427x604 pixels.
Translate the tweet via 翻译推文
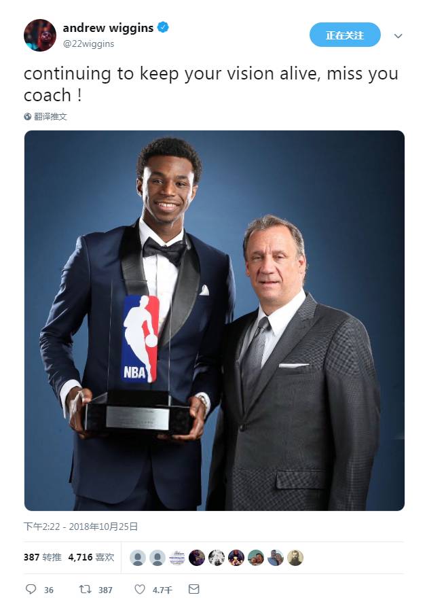click(x=50, y=116)
